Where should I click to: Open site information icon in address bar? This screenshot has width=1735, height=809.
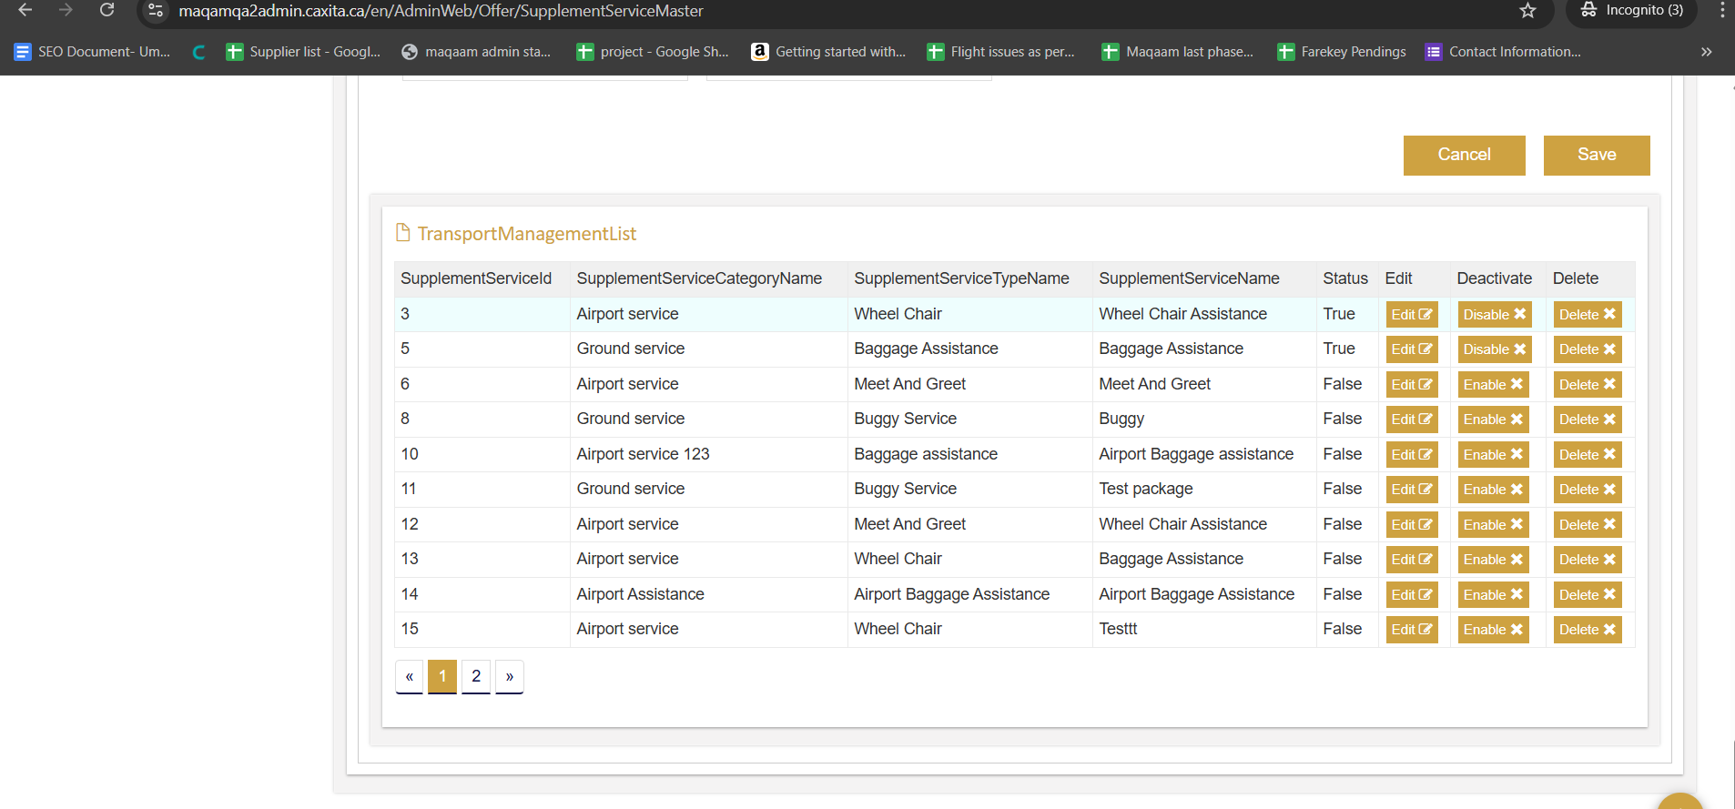pyautogui.click(x=156, y=11)
